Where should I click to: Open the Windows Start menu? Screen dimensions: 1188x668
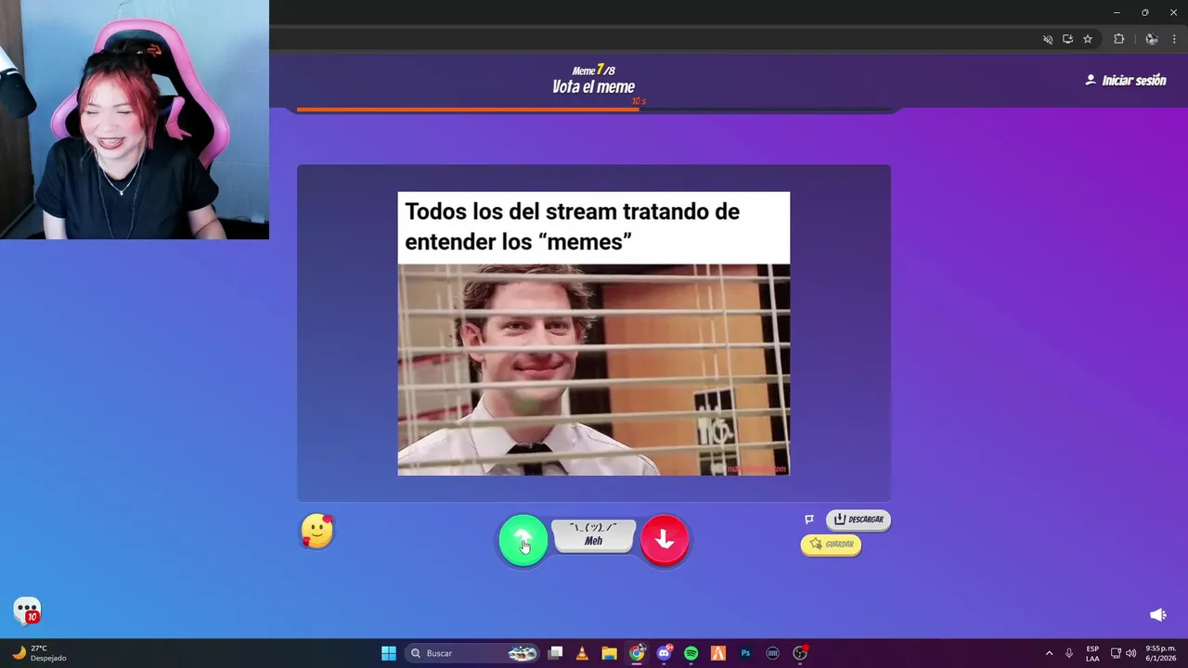389,653
